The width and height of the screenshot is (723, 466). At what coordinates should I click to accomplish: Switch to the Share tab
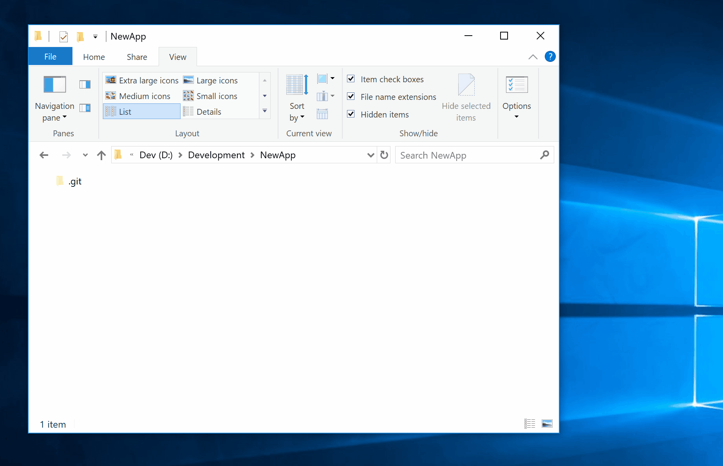click(137, 57)
